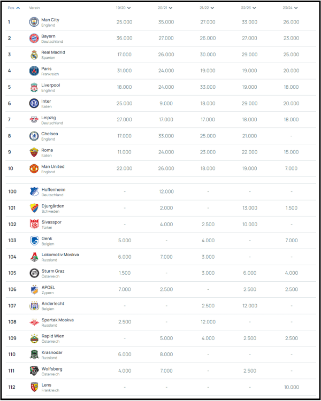Sort by the 19/20 season column

124,8
